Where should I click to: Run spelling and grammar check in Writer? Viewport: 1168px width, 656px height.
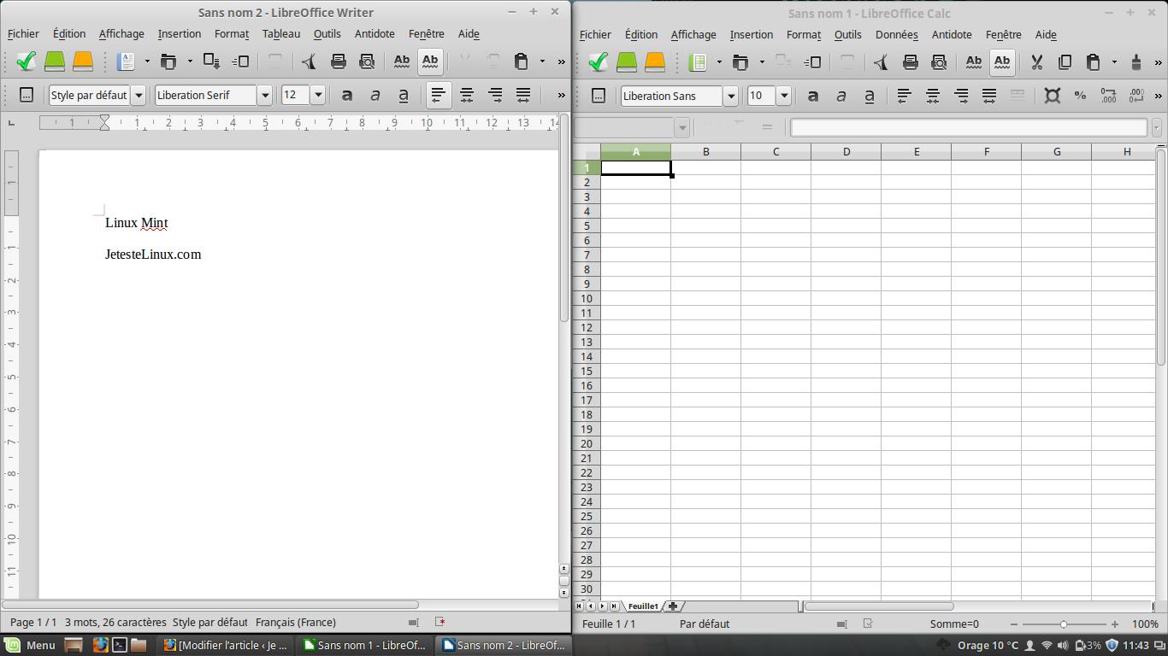[x=401, y=61]
